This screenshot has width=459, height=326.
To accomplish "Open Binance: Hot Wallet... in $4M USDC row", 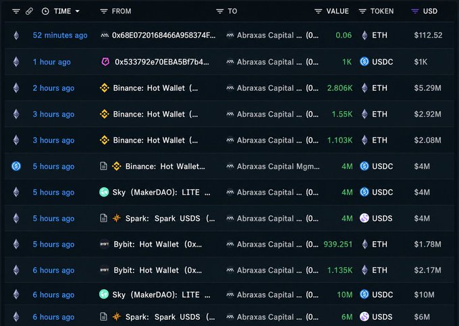I will coord(165,166).
